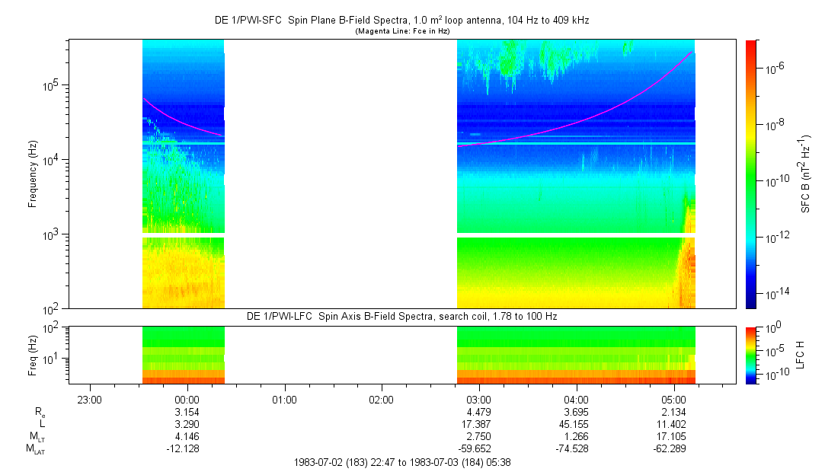Viewport: 825px width, 472px height.
Task: Click the DE 1/PWI-SFC main plot title
Action: tap(403, 21)
